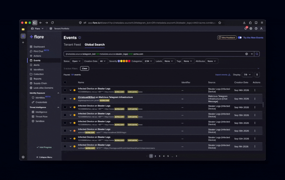Click the plus icon in the search query bar
The image size is (285, 180).
[x=252, y=54]
